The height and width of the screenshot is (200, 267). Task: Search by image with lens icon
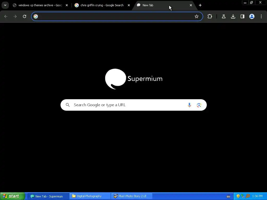(199, 105)
